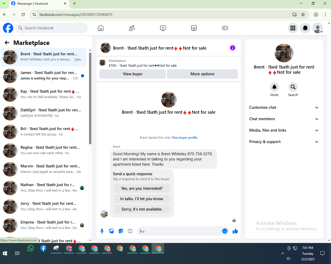The height and width of the screenshot is (264, 331).
Task: Open the Chrome three-dot menu
Action: coord(325,15)
